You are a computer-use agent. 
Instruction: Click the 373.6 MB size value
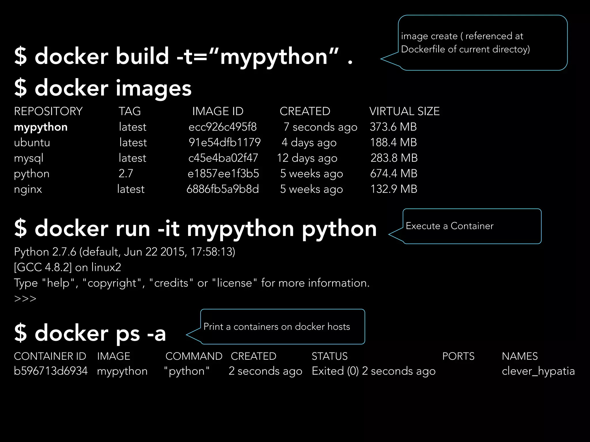[x=393, y=127]
